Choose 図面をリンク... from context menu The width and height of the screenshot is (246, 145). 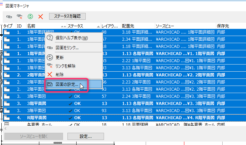coord(67,48)
